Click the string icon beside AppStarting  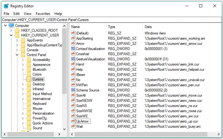pyautogui.click(x=73, y=38)
